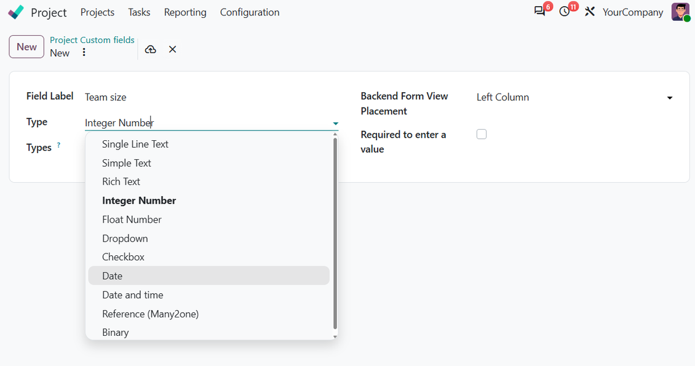This screenshot has height=366, width=695.
Task: Click the Project app logo icon
Action: tap(16, 12)
